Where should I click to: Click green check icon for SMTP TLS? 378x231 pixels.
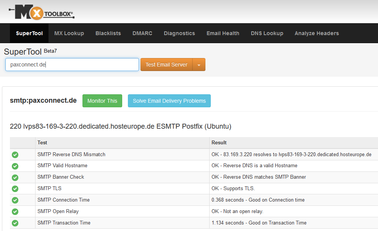[x=15, y=189]
